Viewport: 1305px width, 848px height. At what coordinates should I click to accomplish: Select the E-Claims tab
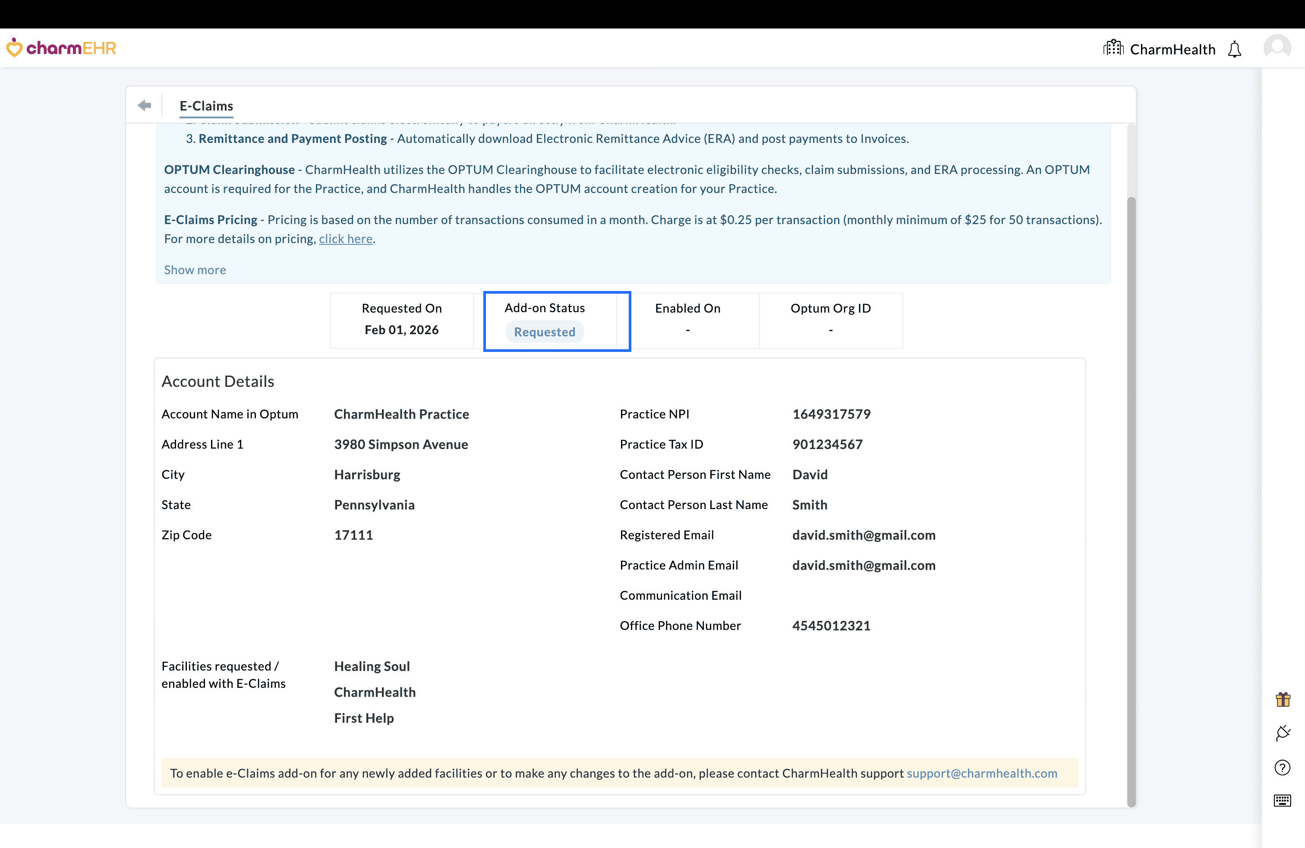(206, 106)
